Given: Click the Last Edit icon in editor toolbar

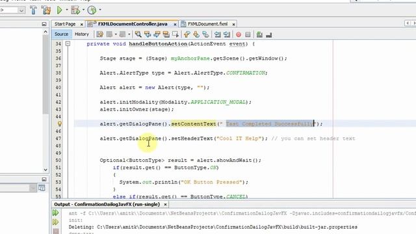Looking at the screenshot, I should pyautogui.click(x=99, y=34).
